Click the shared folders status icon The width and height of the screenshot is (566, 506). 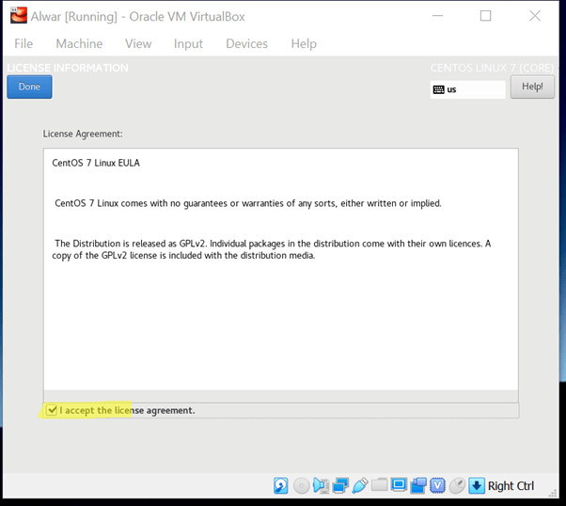click(x=380, y=485)
